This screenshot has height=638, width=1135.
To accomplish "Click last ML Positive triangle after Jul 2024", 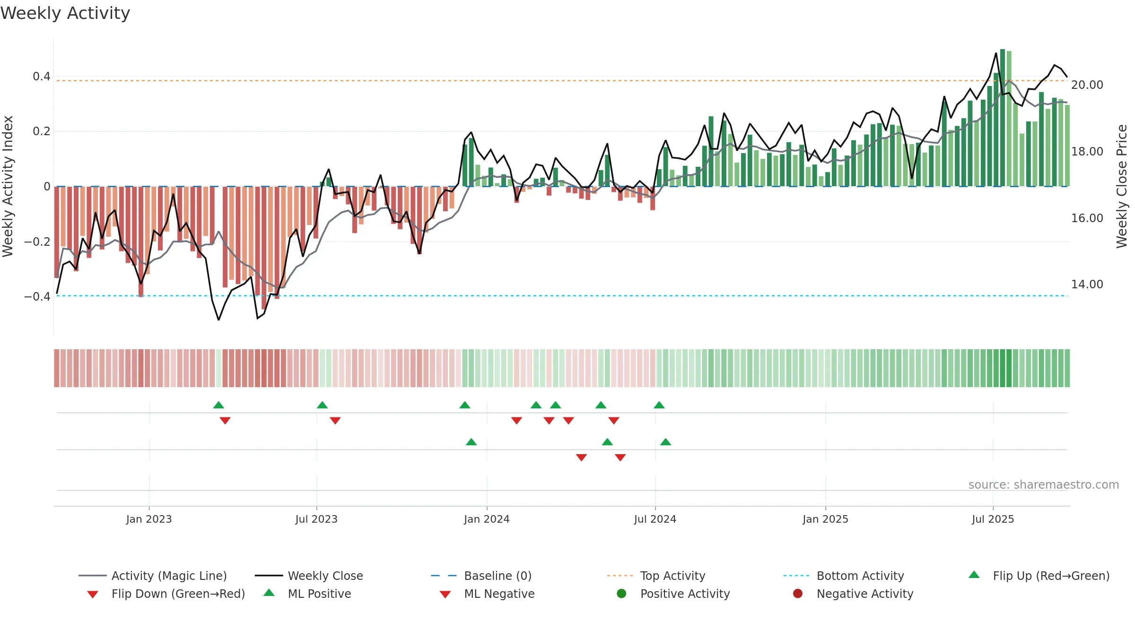I will coord(665,442).
